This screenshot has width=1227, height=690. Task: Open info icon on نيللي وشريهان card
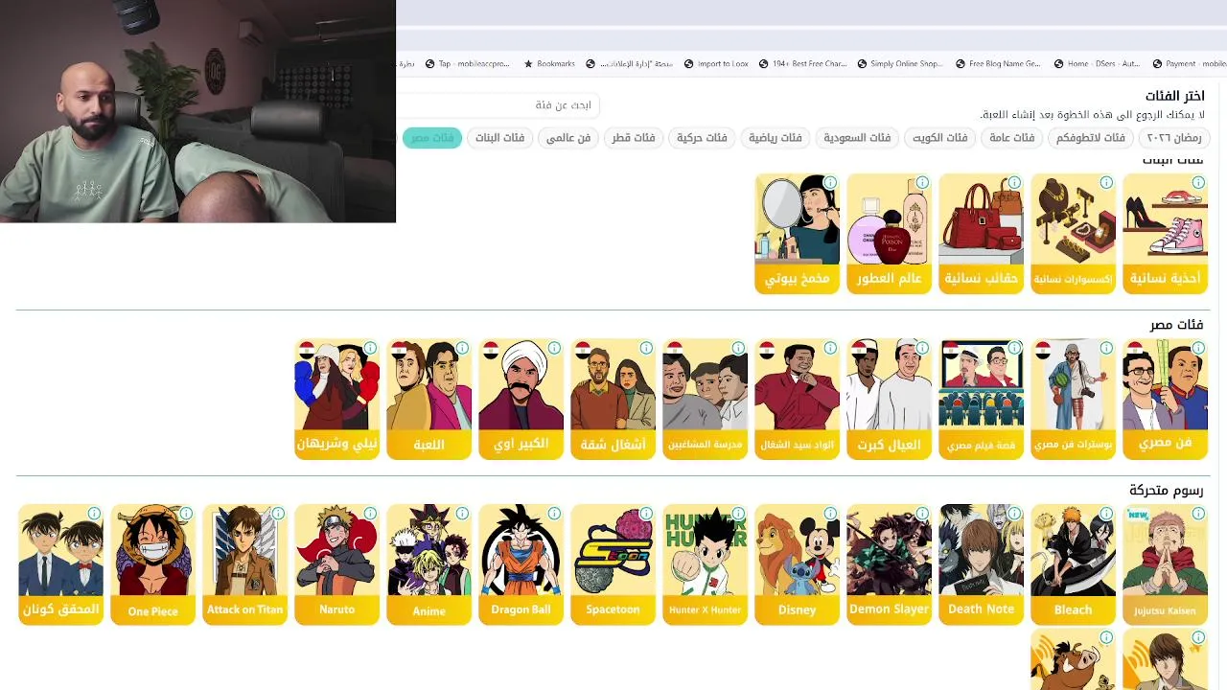tap(370, 348)
